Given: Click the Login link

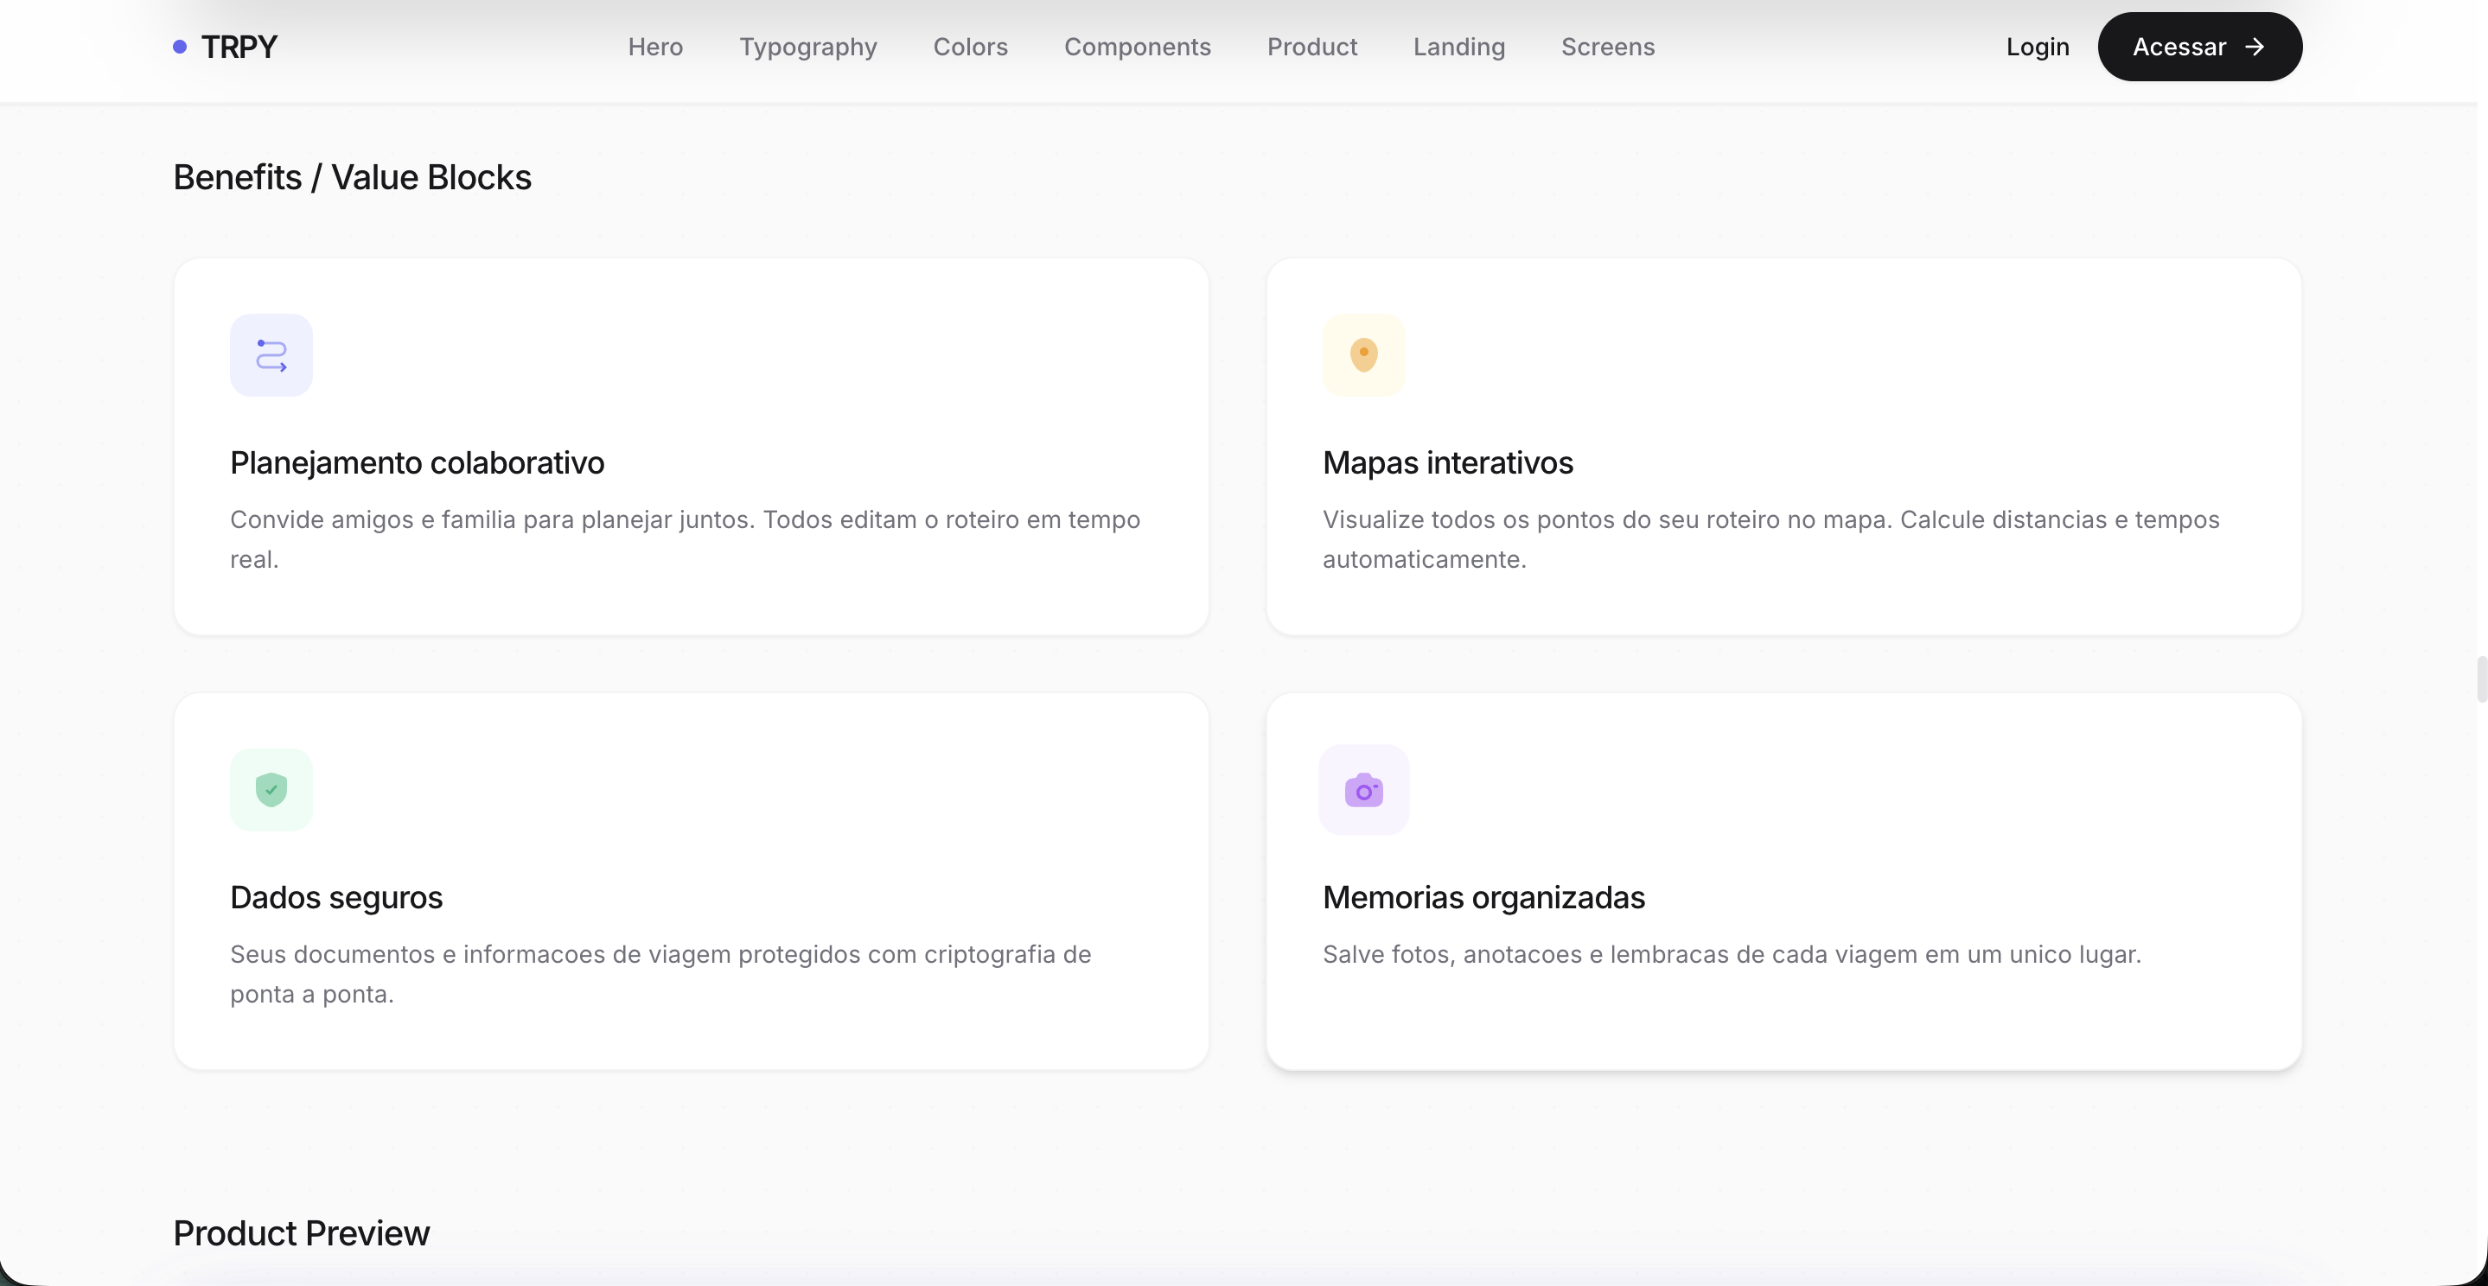Looking at the screenshot, I should [x=2038, y=47].
